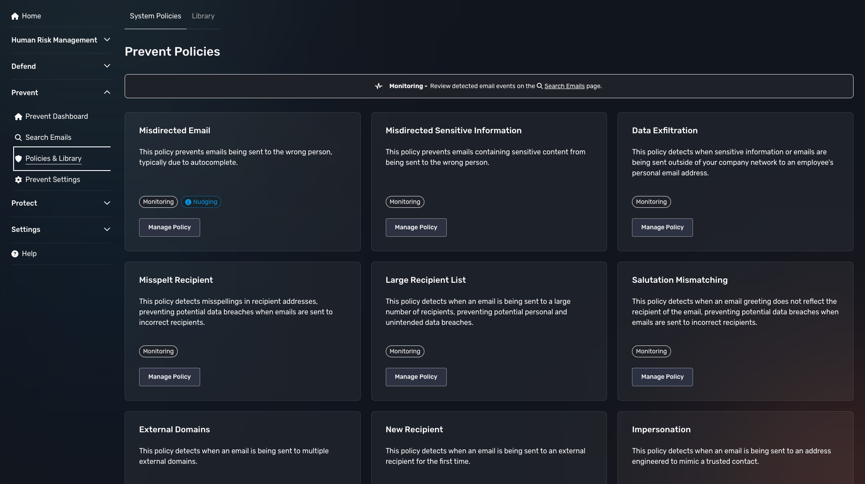Click the Salutation Mismatching card title
The height and width of the screenshot is (484, 865).
[680, 280]
